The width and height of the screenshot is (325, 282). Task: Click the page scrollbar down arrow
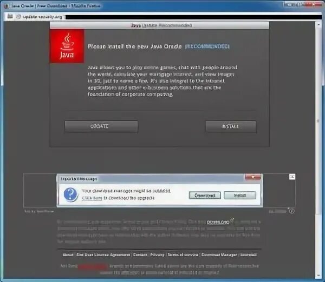(318, 275)
